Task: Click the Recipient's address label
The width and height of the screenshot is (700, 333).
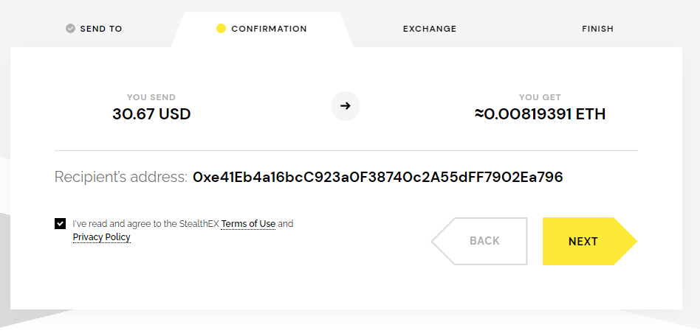Action: click(x=121, y=178)
